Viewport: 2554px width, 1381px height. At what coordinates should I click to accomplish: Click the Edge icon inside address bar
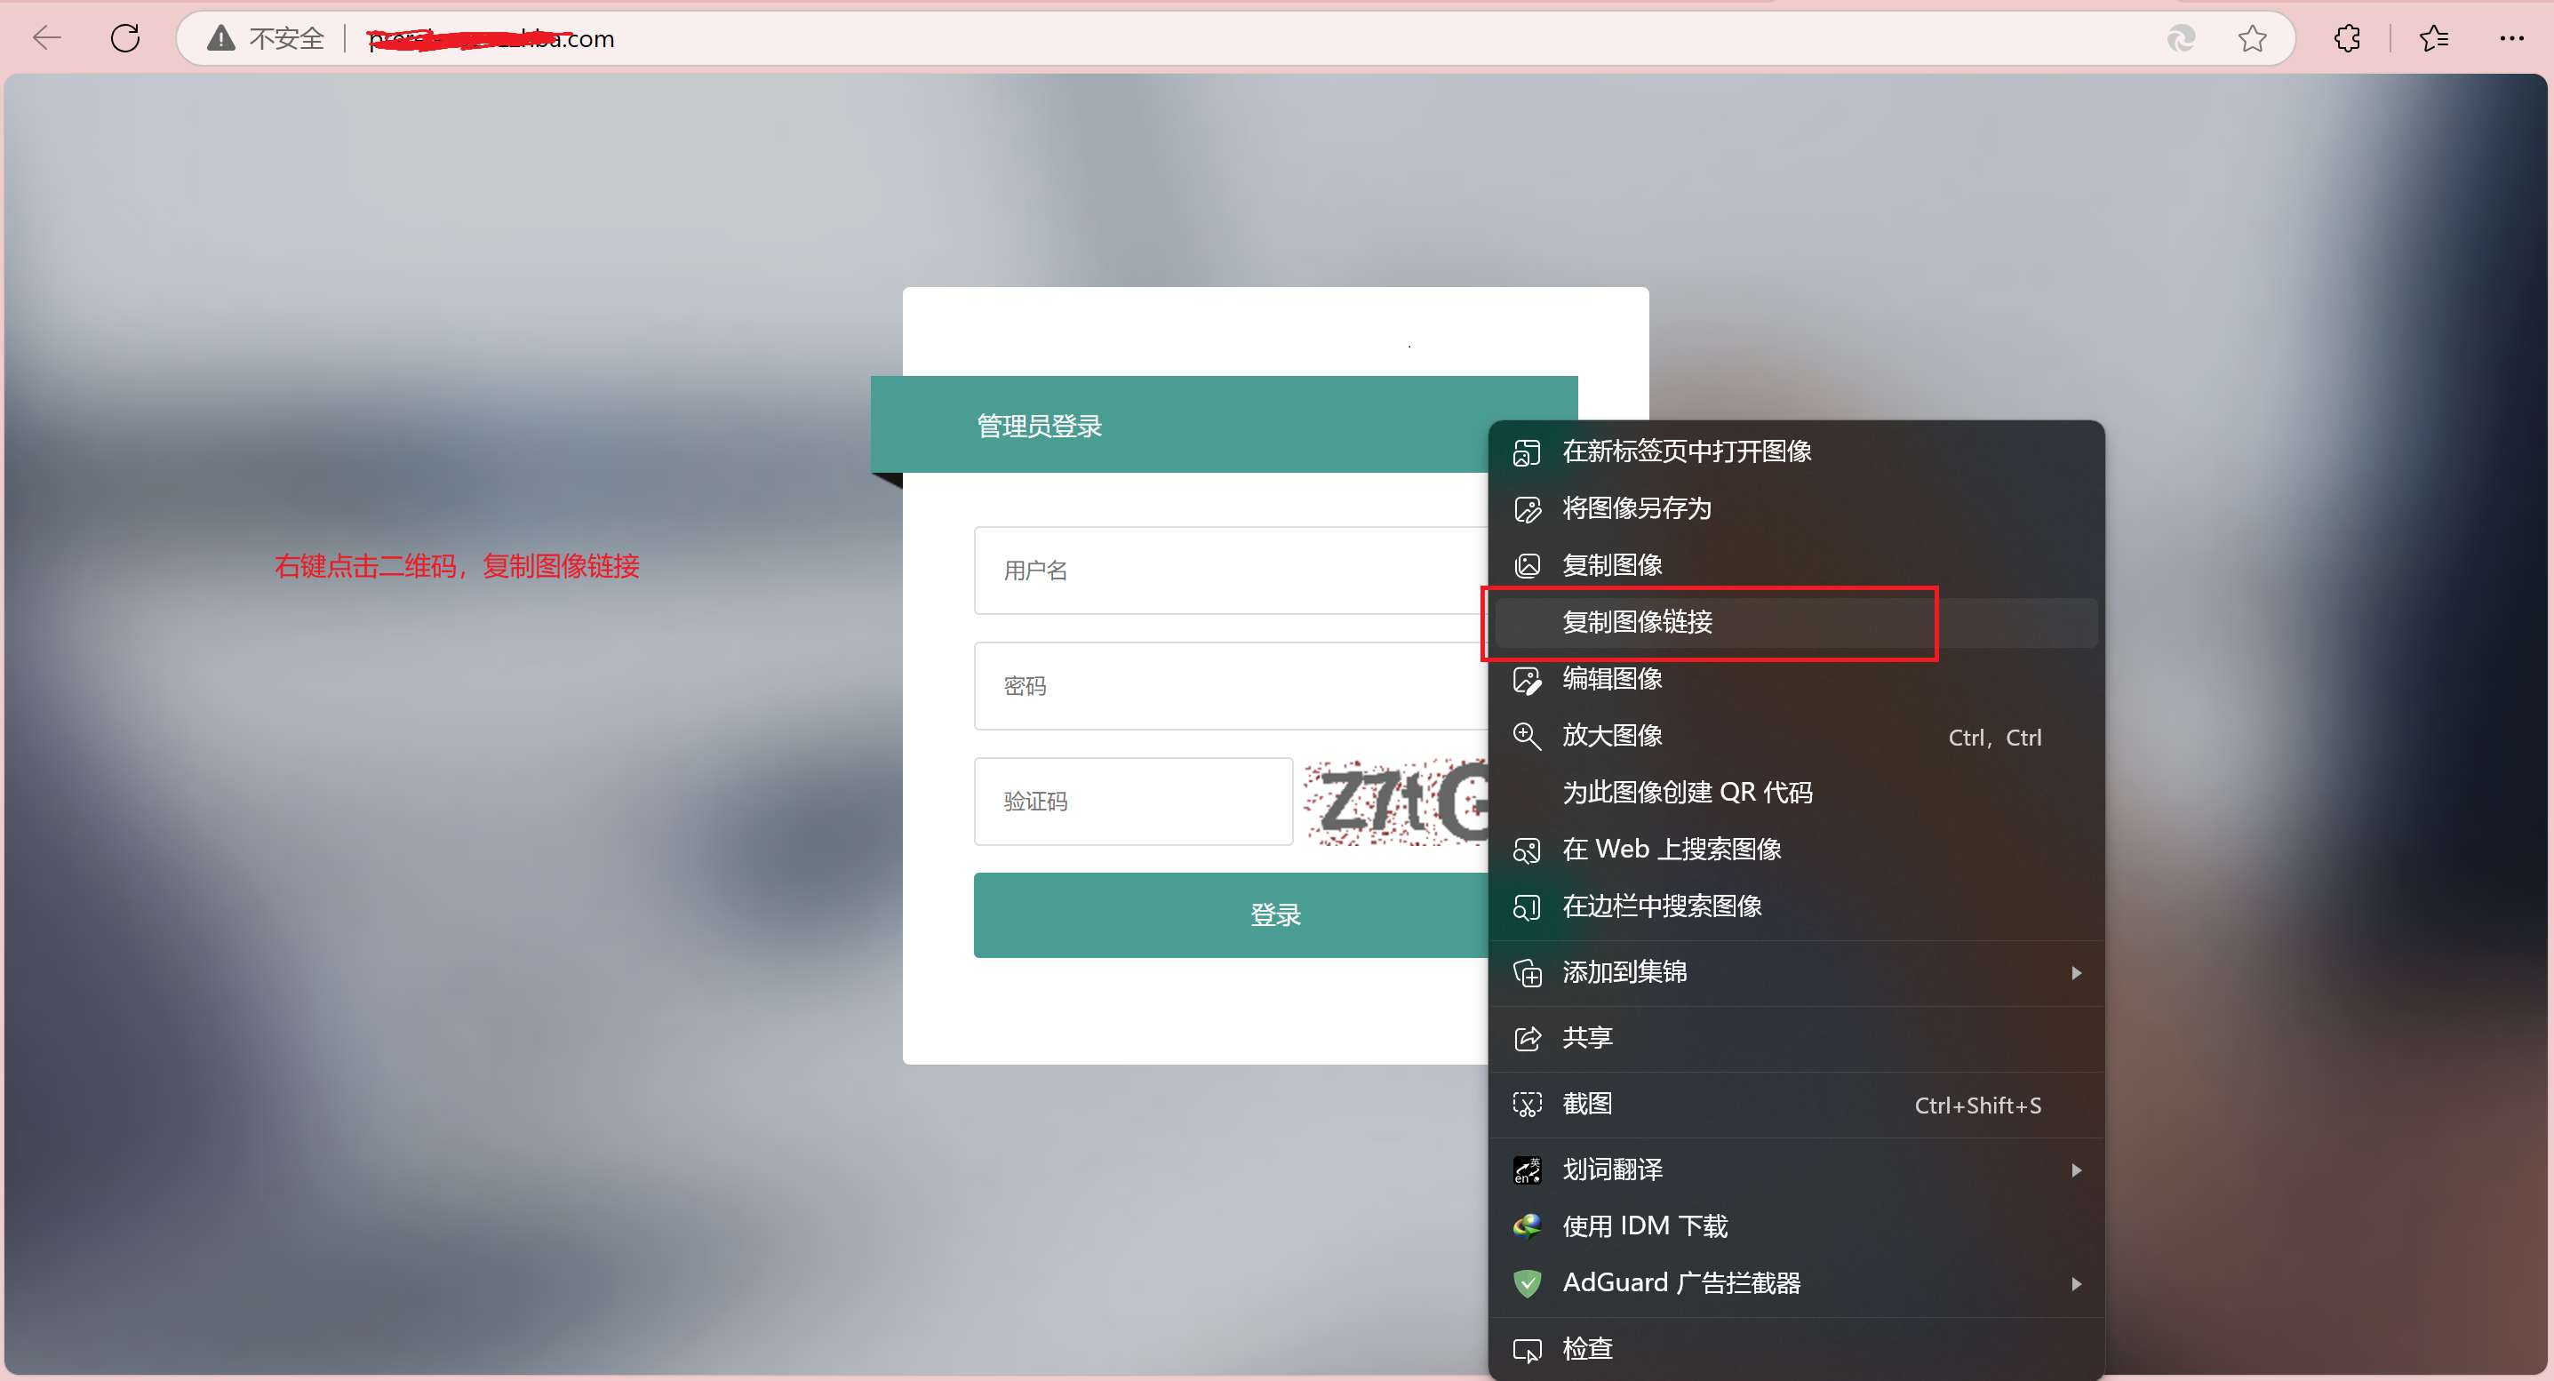pyautogui.click(x=2180, y=39)
